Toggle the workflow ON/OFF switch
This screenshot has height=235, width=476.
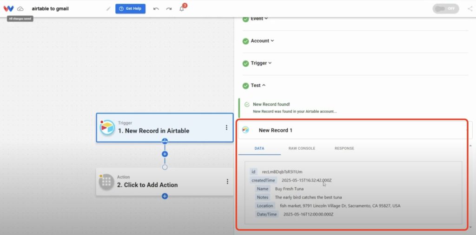click(x=446, y=9)
